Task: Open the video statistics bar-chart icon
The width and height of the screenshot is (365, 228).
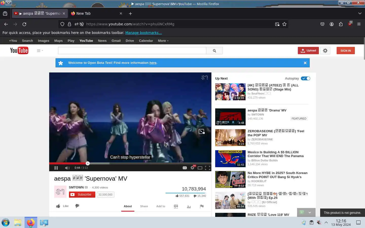Action: pyautogui.click(x=189, y=207)
